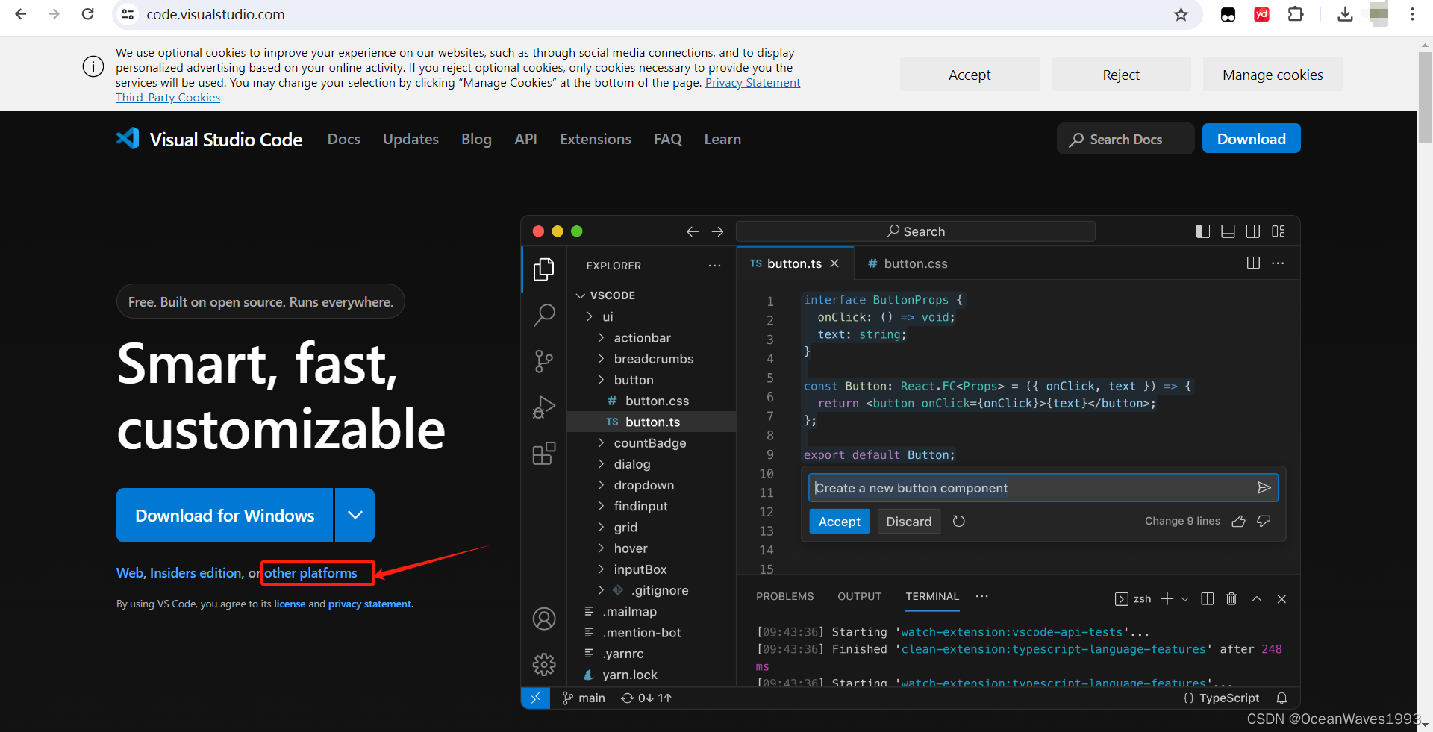This screenshot has width=1433, height=732.
Task: Toggle panel layout icon
Action: 1228,231
